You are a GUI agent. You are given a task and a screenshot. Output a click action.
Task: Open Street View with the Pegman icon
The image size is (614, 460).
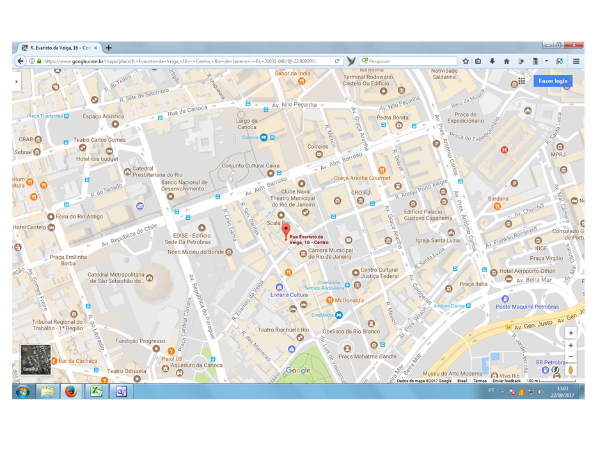coord(571,370)
